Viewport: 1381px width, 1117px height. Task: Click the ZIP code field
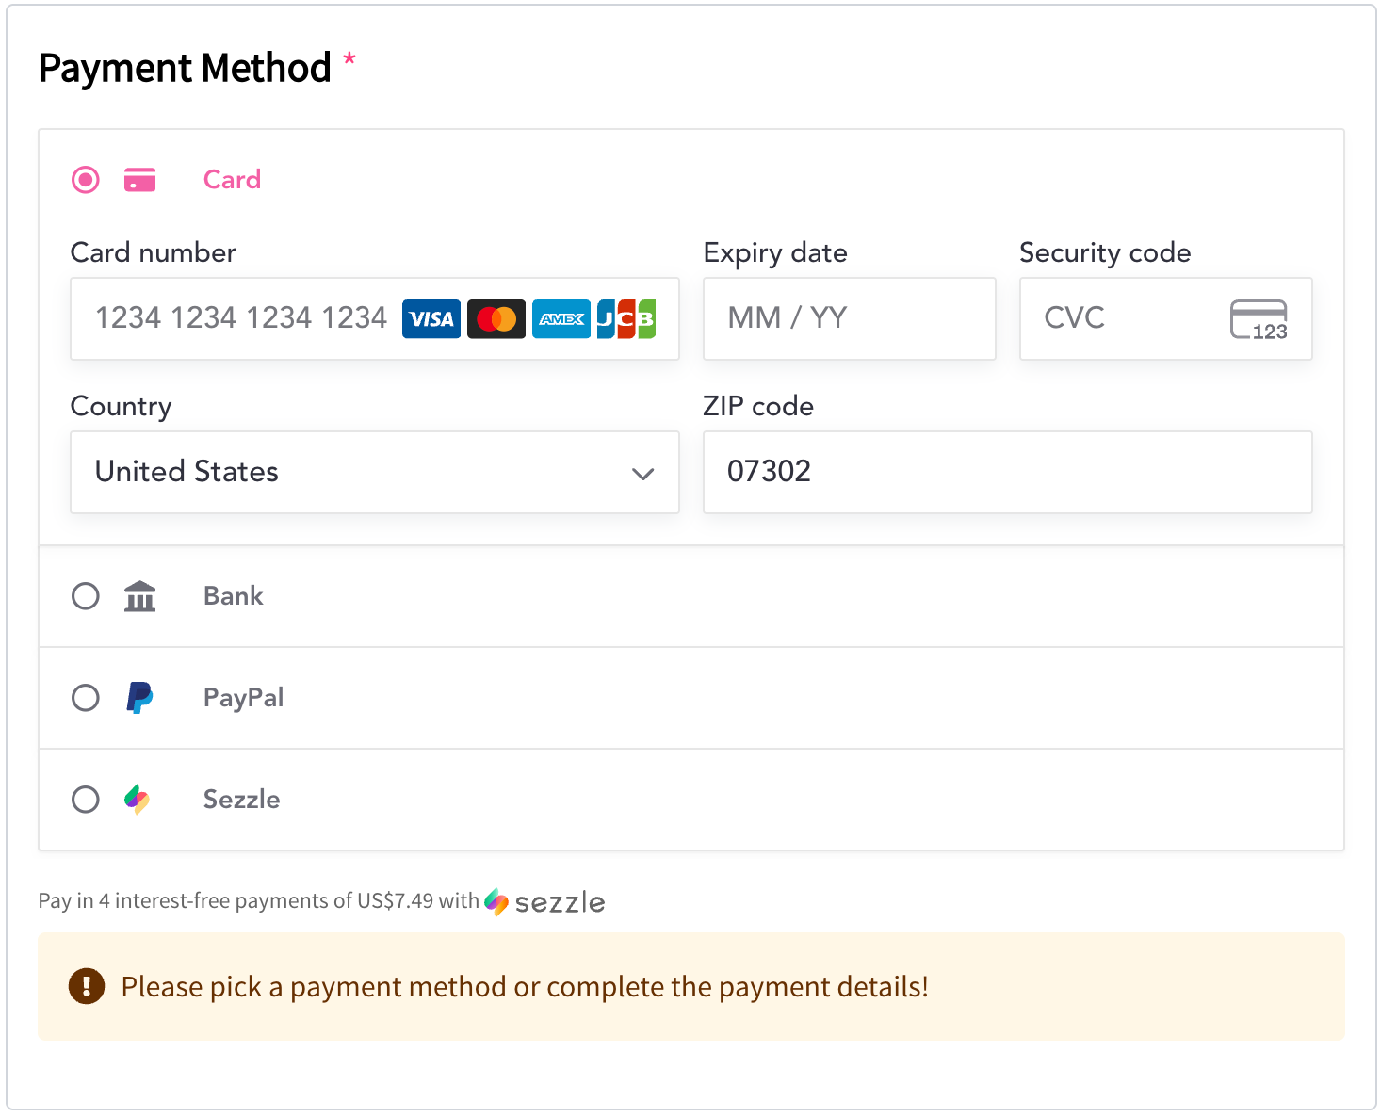click(1006, 472)
